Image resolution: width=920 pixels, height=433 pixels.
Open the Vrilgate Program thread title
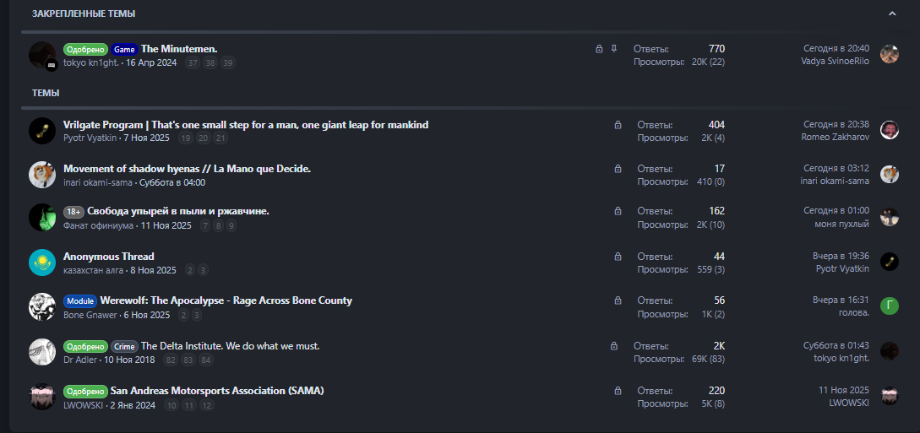pyautogui.click(x=246, y=125)
